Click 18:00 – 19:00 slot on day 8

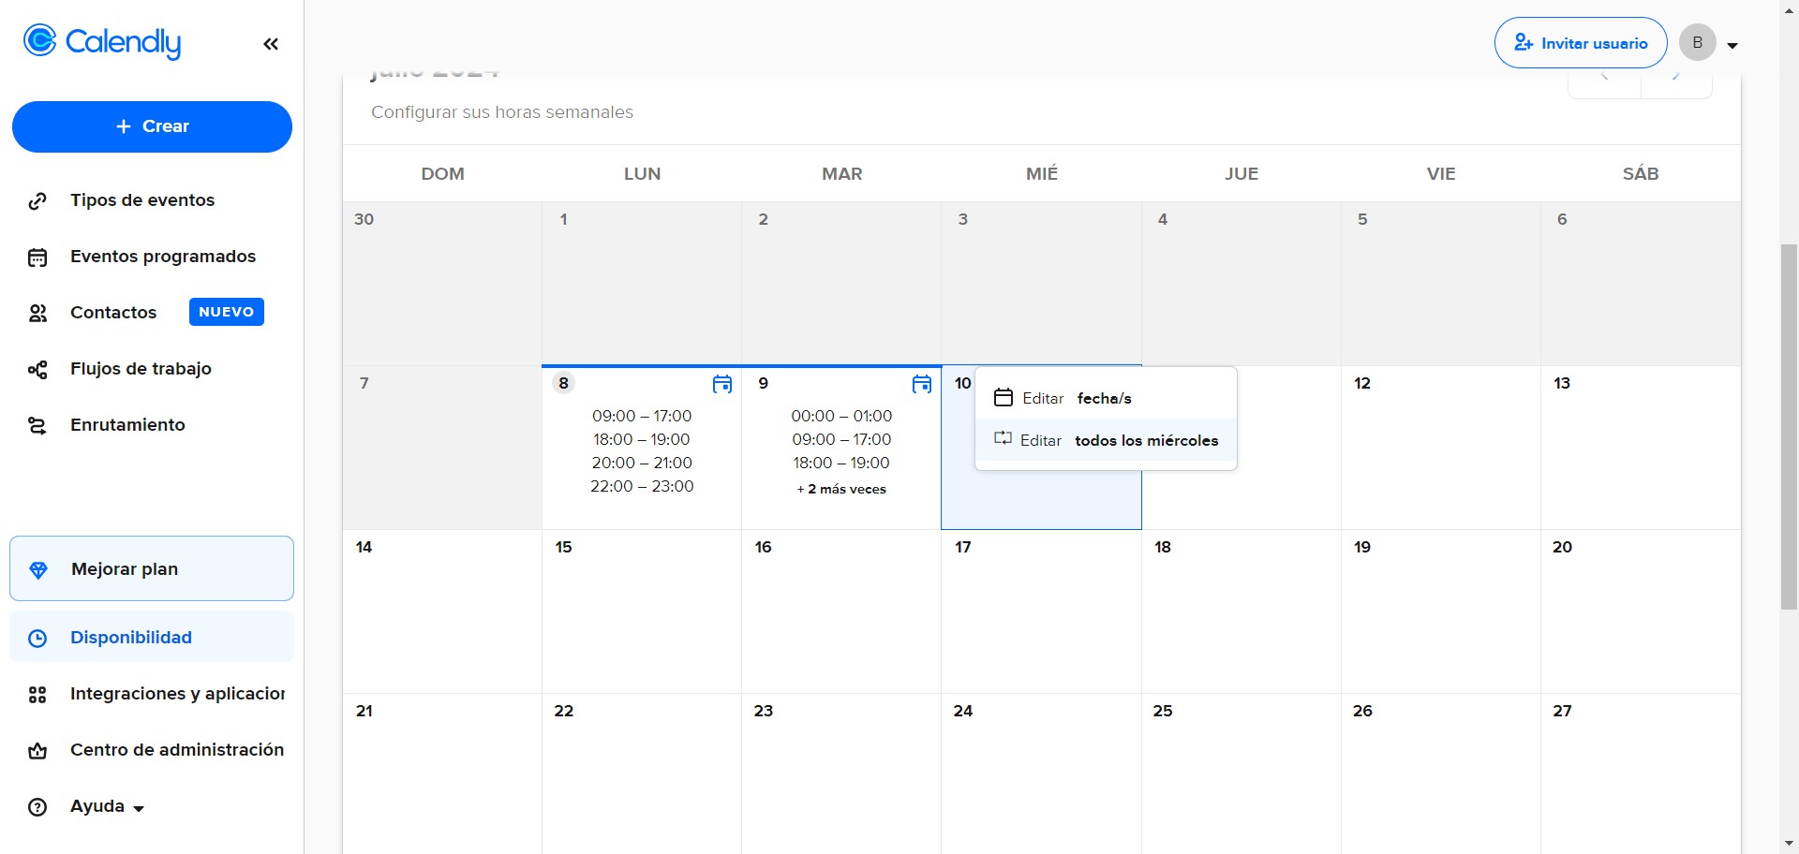[642, 439]
